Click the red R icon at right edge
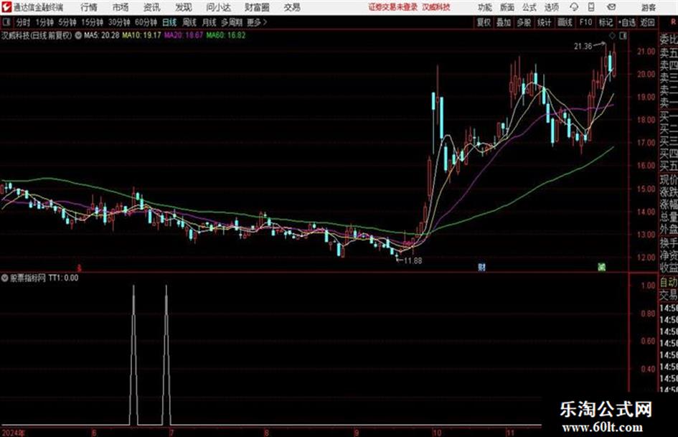The image size is (678, 437). pyautogui.click(x=673, y=22)
